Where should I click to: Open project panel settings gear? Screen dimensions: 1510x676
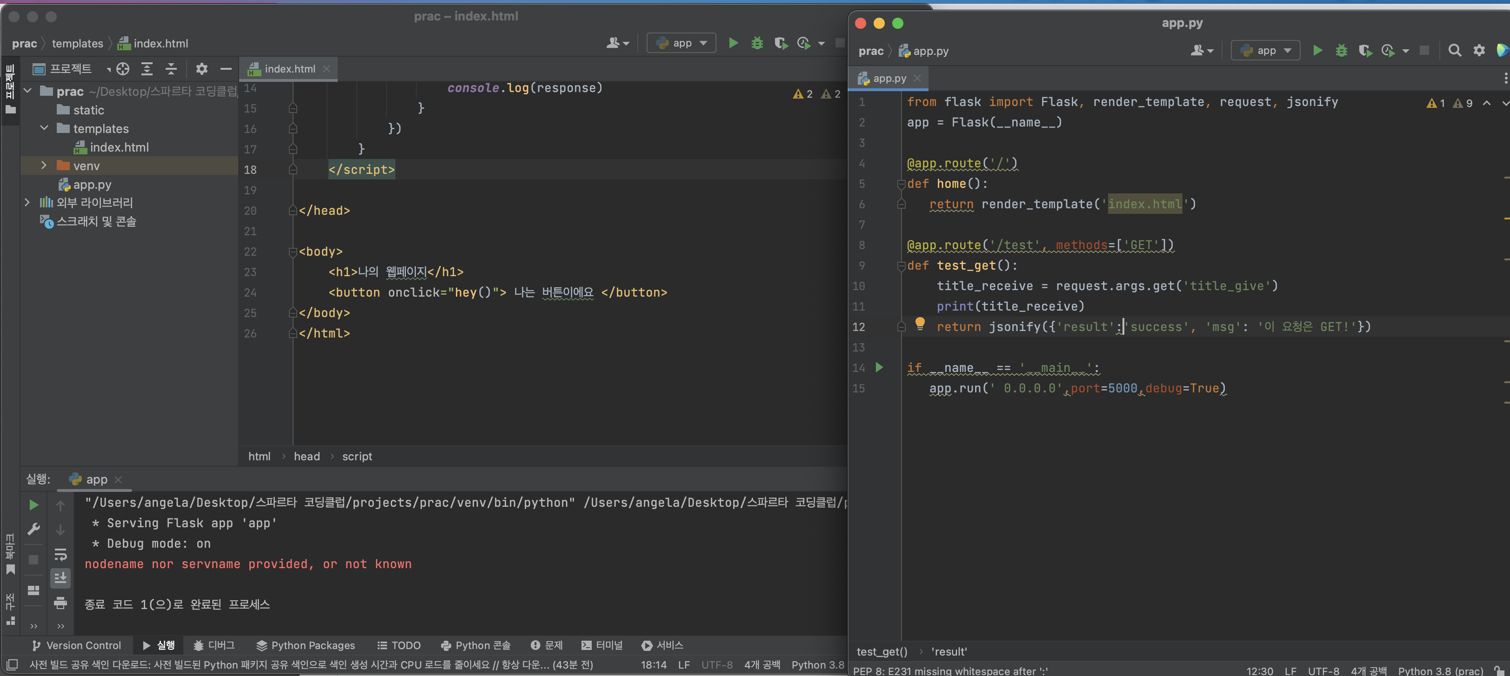pyautogui.click(x=201, y=69)
